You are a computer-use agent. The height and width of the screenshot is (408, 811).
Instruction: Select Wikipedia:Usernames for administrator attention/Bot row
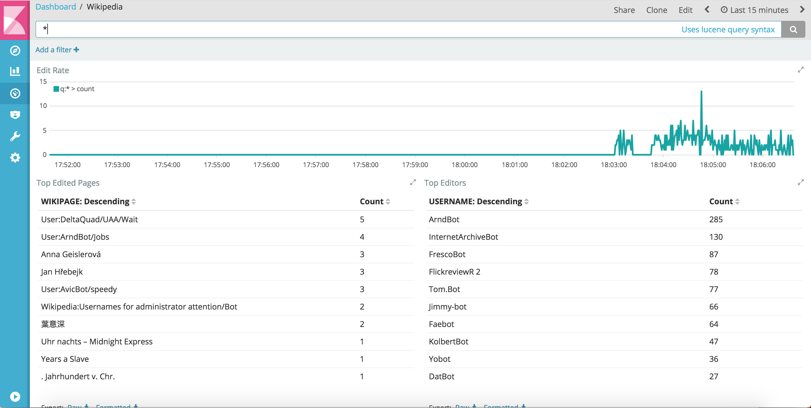click(x=226, y=307)
